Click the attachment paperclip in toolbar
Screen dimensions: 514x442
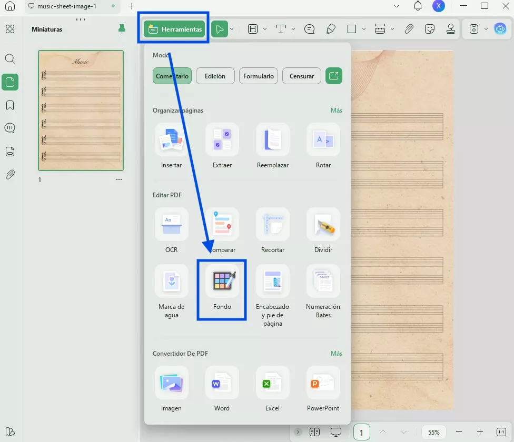(x=409, y=29)
